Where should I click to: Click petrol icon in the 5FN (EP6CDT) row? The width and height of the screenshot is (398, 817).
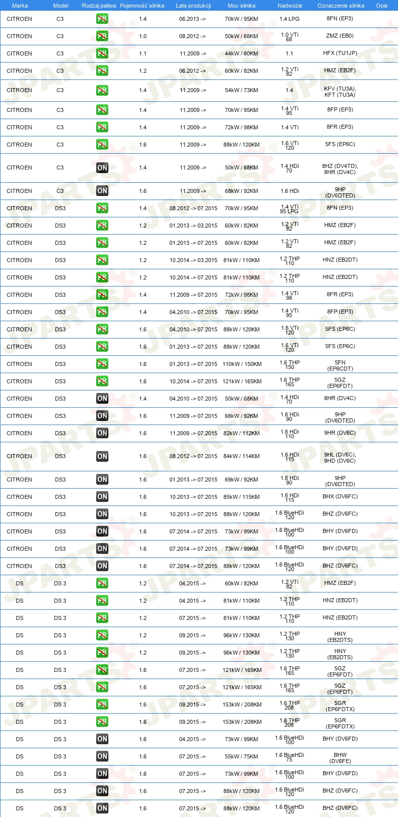pos(102,364)
